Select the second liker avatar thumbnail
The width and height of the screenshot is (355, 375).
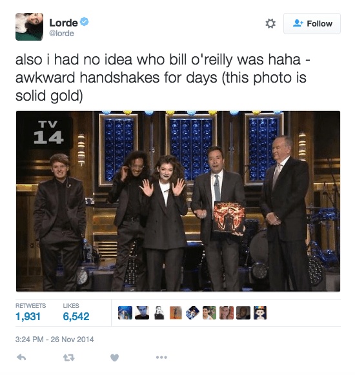tap(142, 312)
